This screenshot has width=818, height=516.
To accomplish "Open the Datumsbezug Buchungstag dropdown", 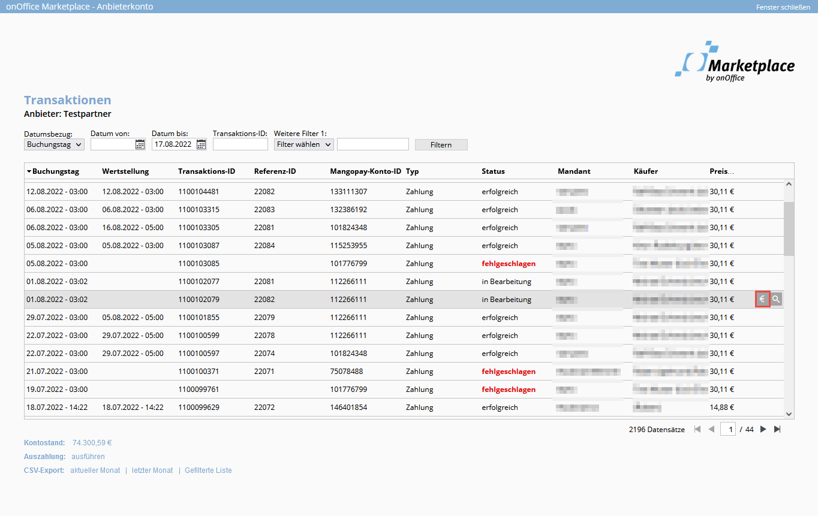I will tap(54, 144).
